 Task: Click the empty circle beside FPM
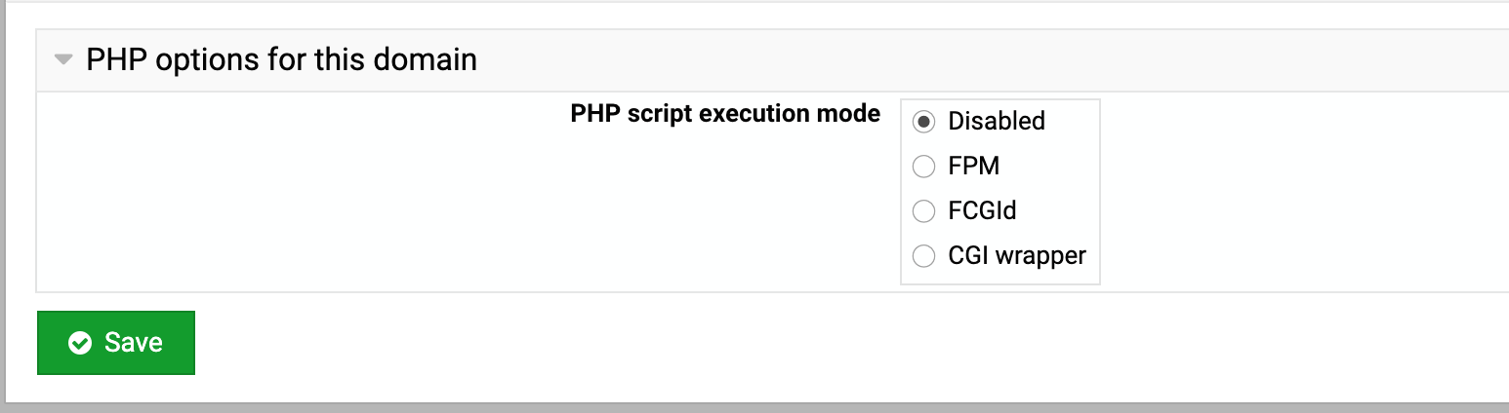click(923, 167)
